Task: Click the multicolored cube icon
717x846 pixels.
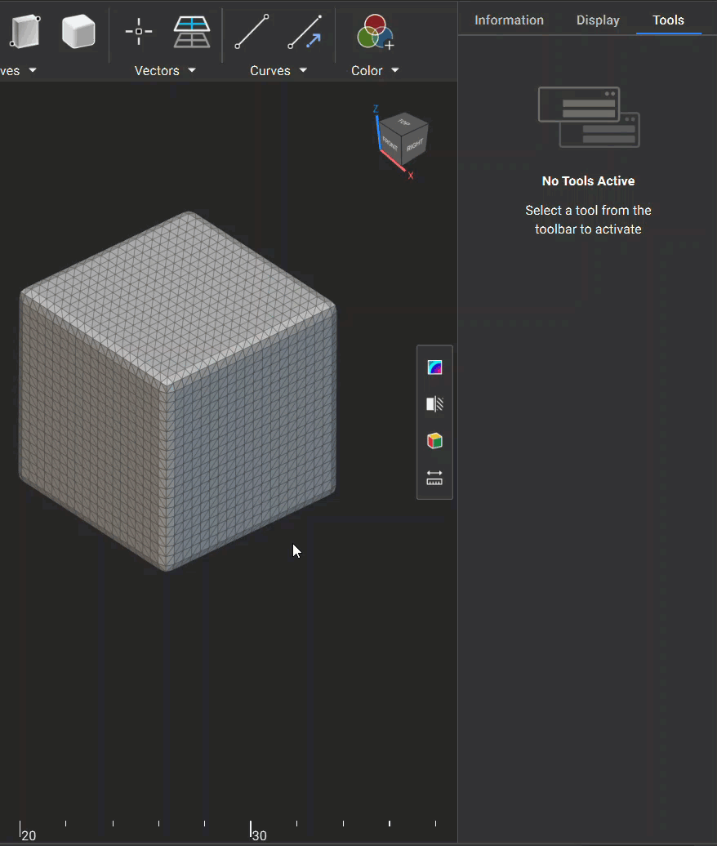Action: (x=434, y=441)
